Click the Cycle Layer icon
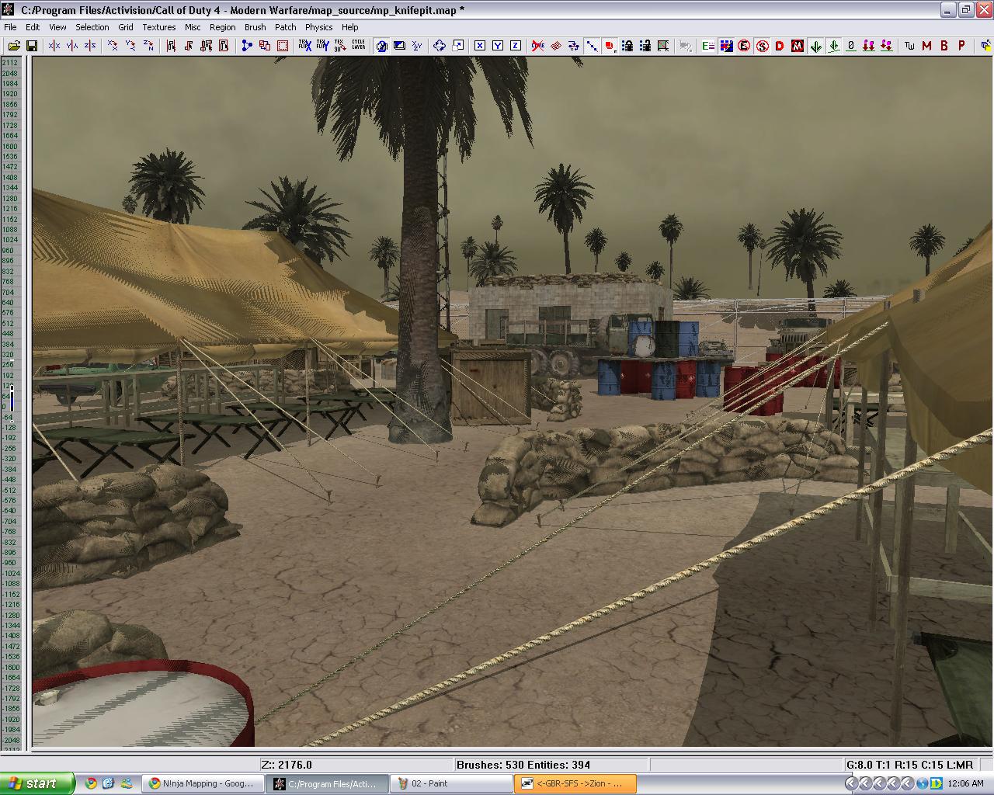Screen dimensions: 994x795 click(358, 46)
